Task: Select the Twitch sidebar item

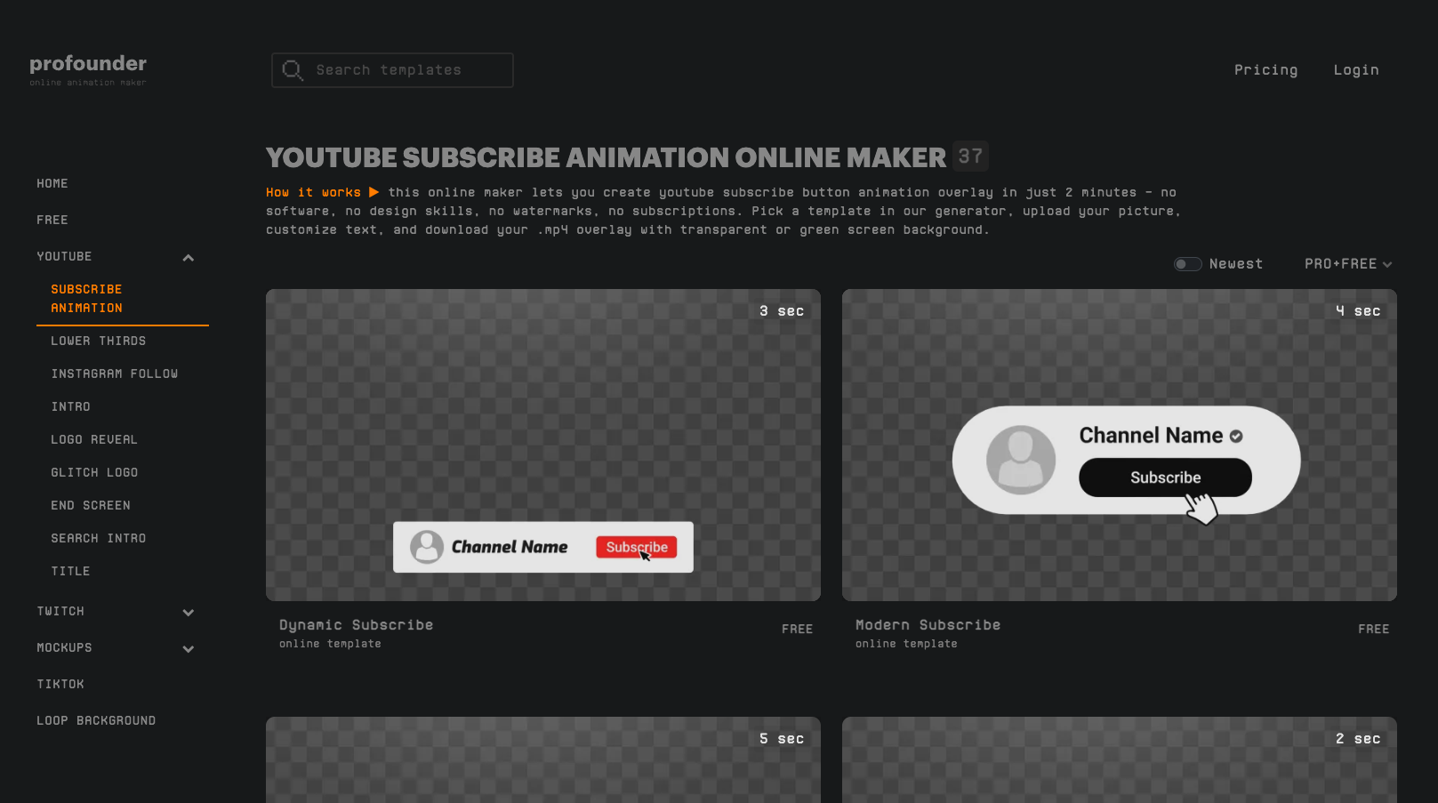Action: pyautogui.click(x=60, y=611)
